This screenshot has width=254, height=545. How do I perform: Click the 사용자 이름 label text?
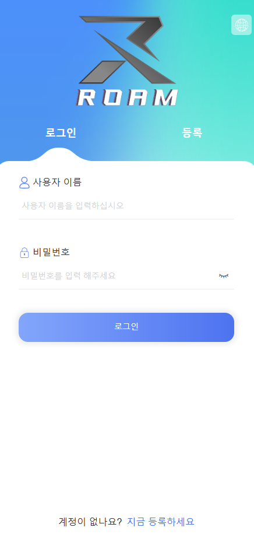[57, 183]
